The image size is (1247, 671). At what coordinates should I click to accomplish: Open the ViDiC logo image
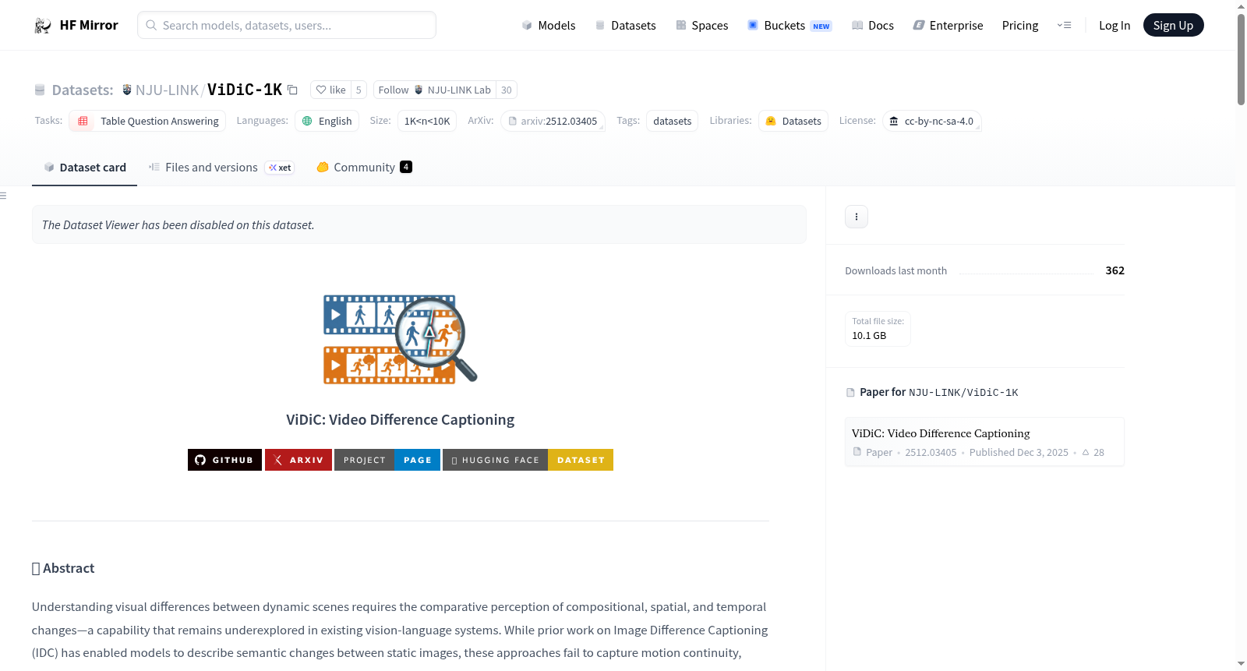(x=401, y=339)
